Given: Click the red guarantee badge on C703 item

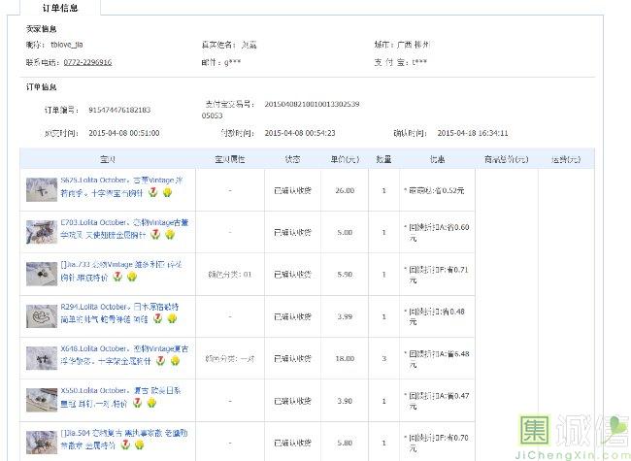Looking at the screenshot, I should pos(155,235).
